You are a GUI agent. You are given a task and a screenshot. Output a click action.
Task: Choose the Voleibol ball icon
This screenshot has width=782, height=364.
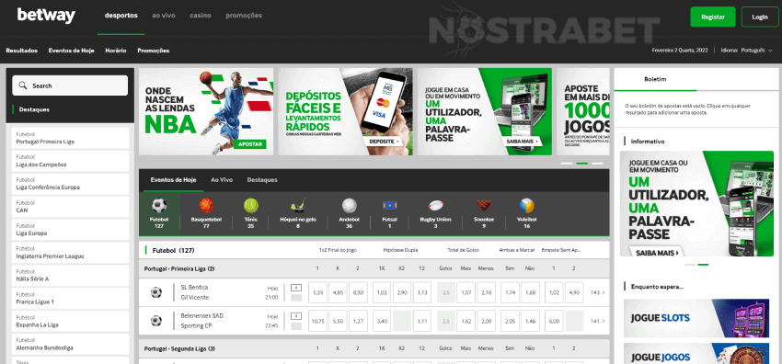coord(526,205)
